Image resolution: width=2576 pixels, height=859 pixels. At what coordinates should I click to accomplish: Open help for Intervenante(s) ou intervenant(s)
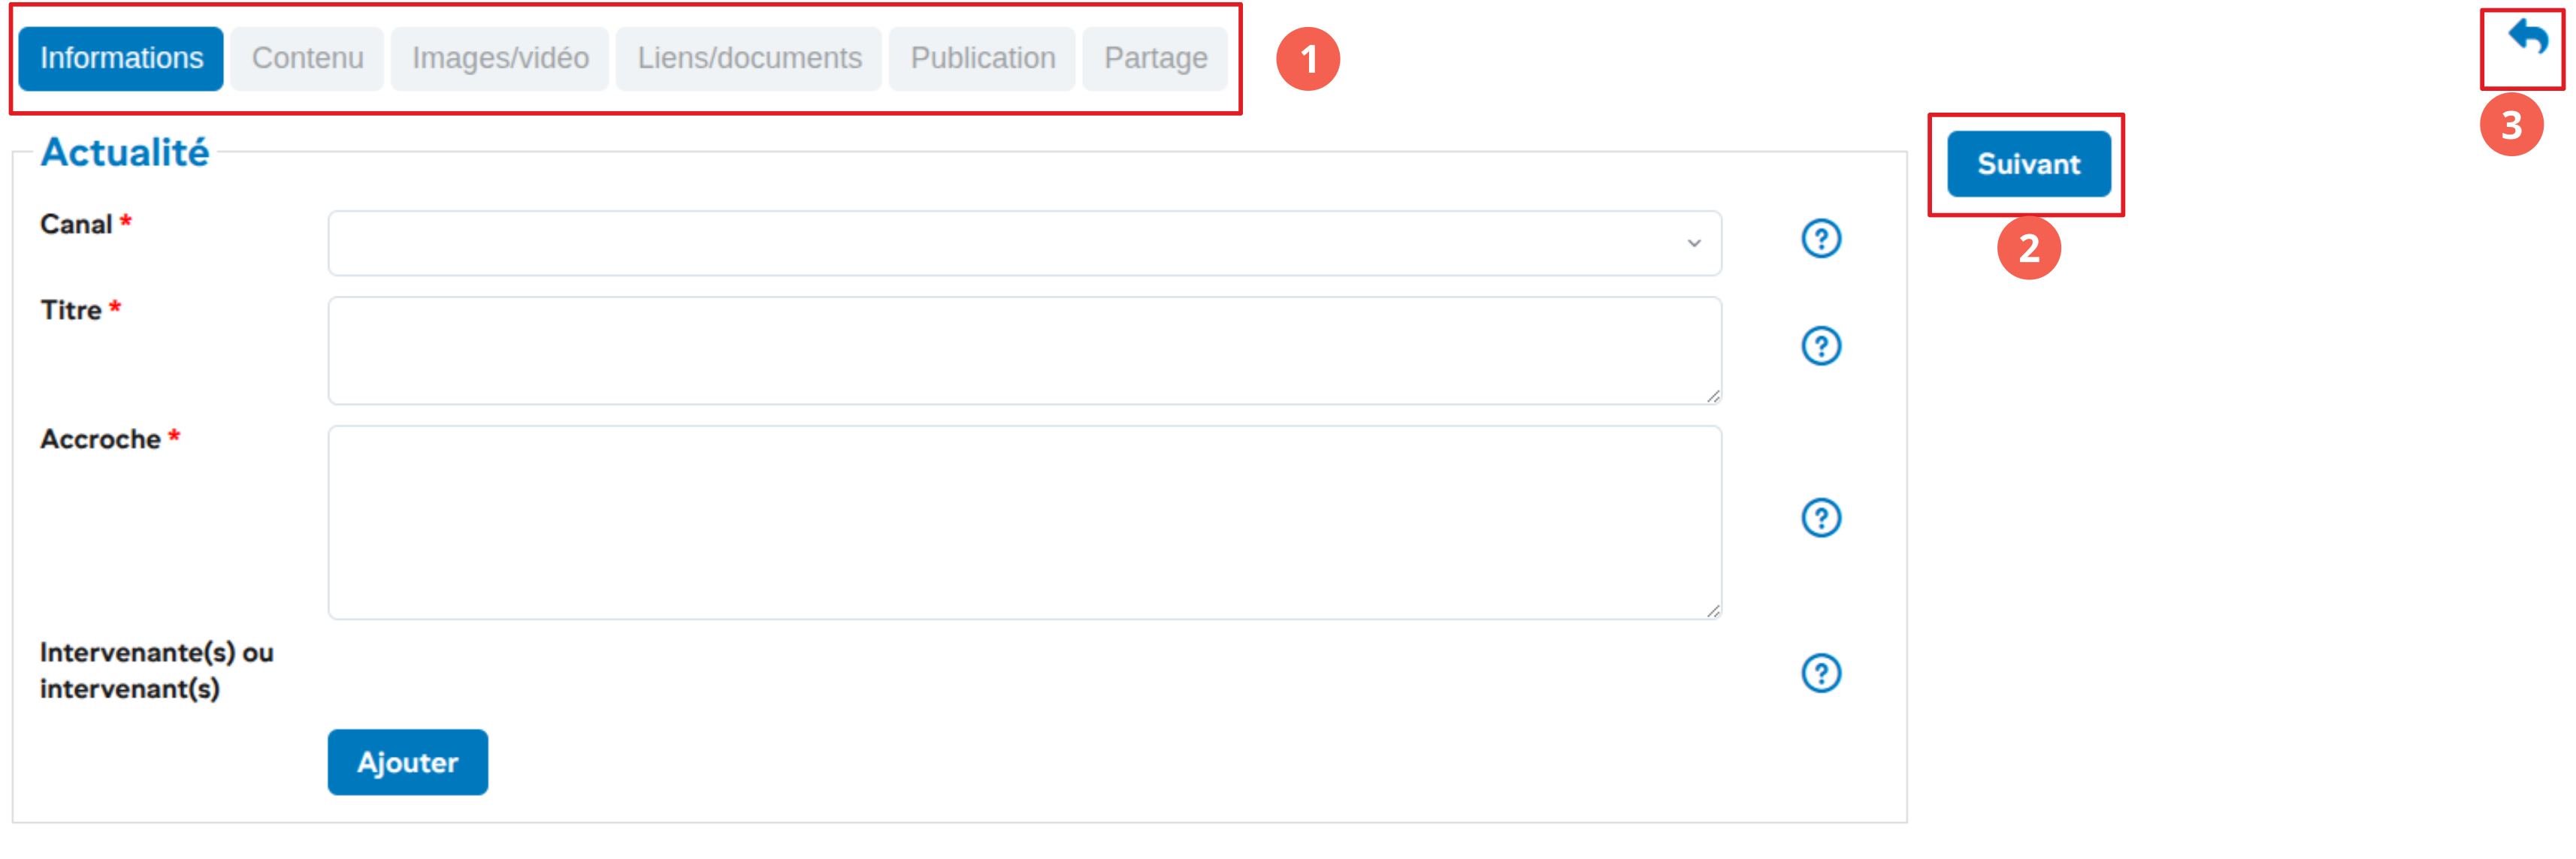pyautogui.click(x=1820, y=674)
